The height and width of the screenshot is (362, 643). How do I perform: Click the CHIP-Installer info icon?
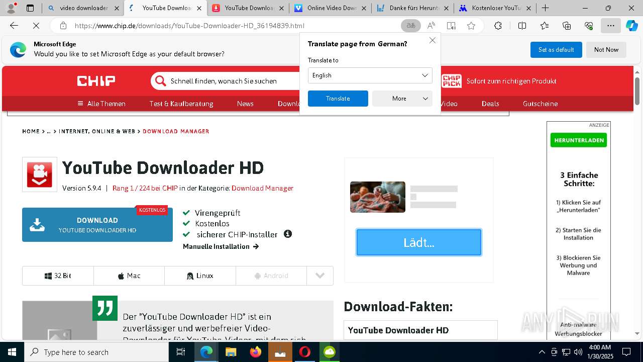[x=288, y=234]
